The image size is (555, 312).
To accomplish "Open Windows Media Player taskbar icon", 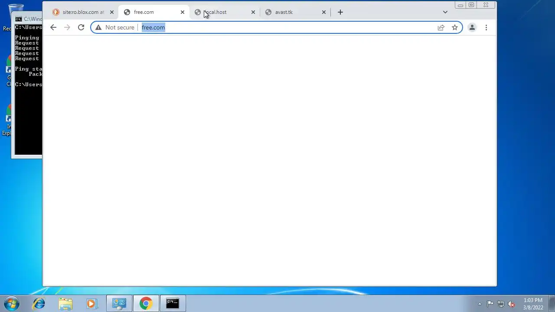I will click(91, 303).
